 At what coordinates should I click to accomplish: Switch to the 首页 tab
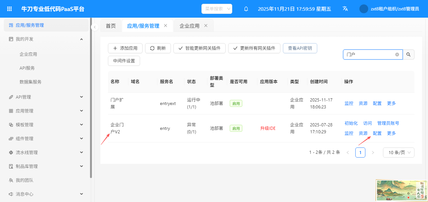coord(110,26)
